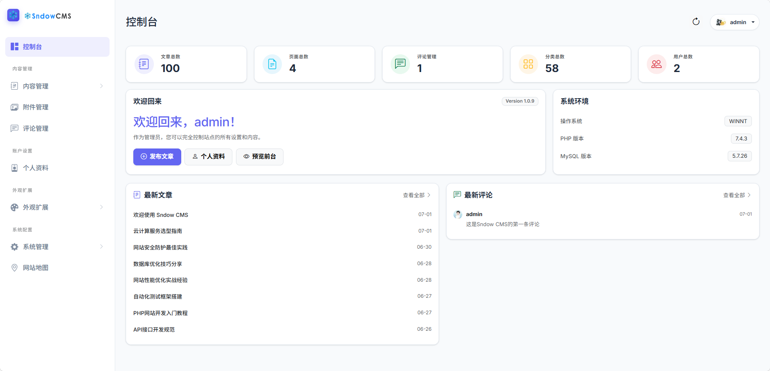Click the MySQL version 5.7.26 badge
This screenshot has width=770, height=371.
(739, 156)
